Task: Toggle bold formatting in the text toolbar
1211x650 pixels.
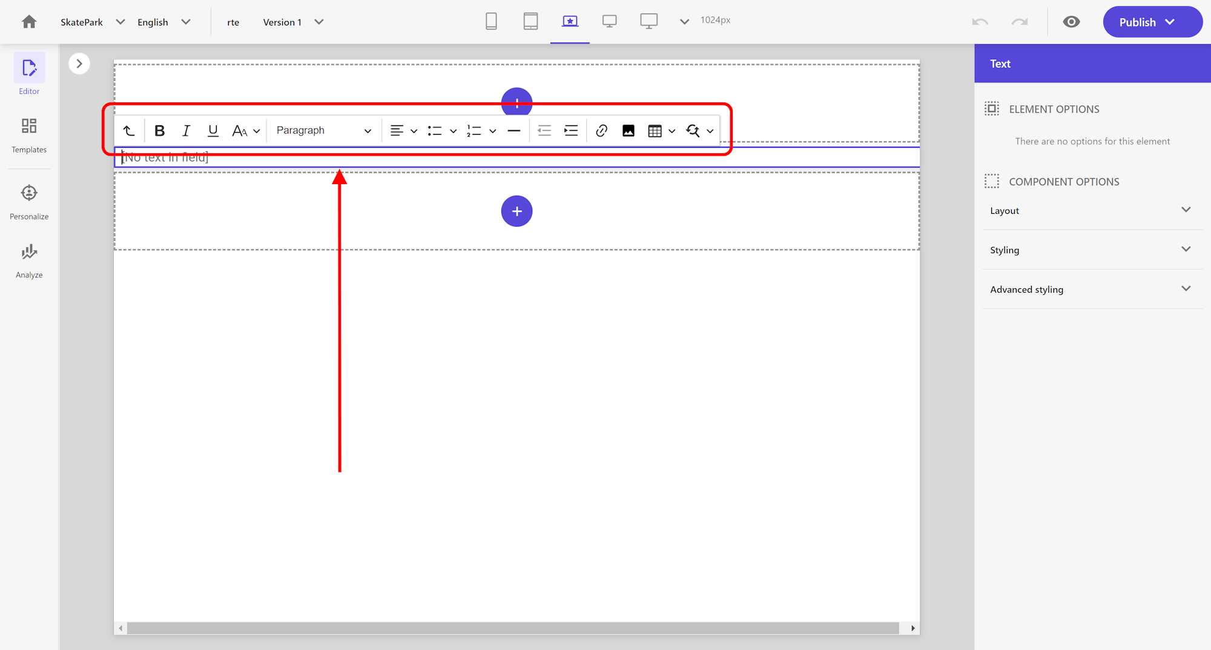Action: (159, 131)
